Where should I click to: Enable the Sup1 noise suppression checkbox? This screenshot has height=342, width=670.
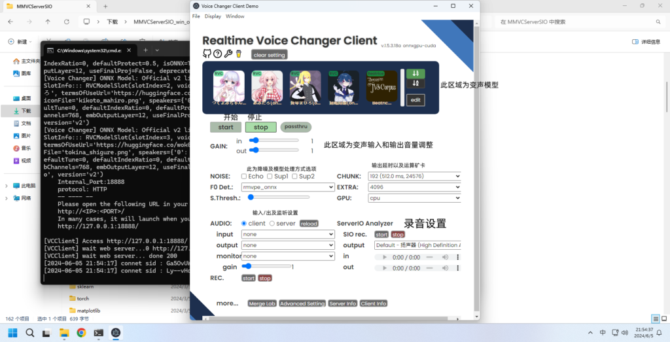(x=270, y=177)
